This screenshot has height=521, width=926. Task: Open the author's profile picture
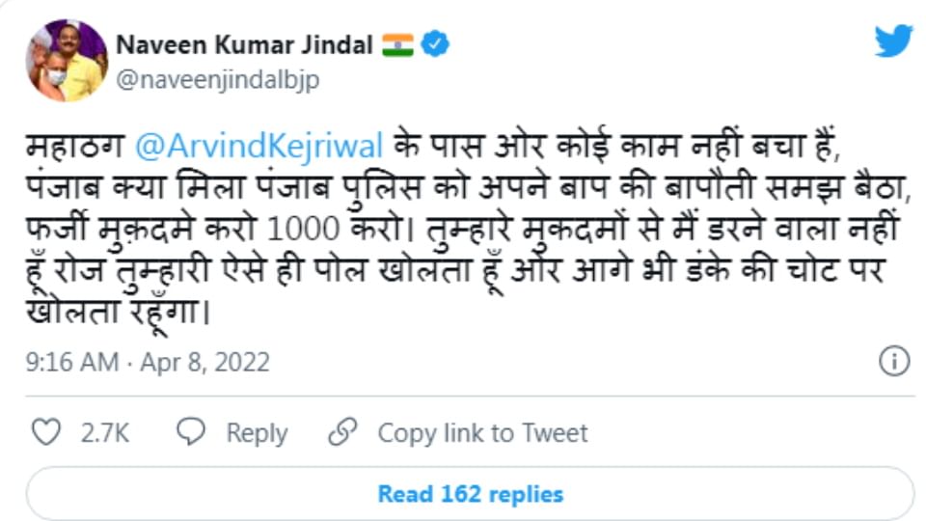67,61
